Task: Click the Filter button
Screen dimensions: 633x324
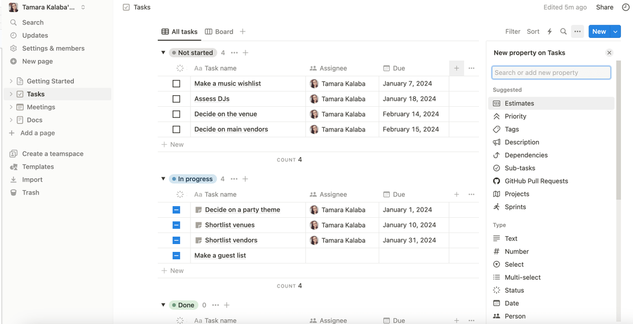Action: [x=512, y=32]
